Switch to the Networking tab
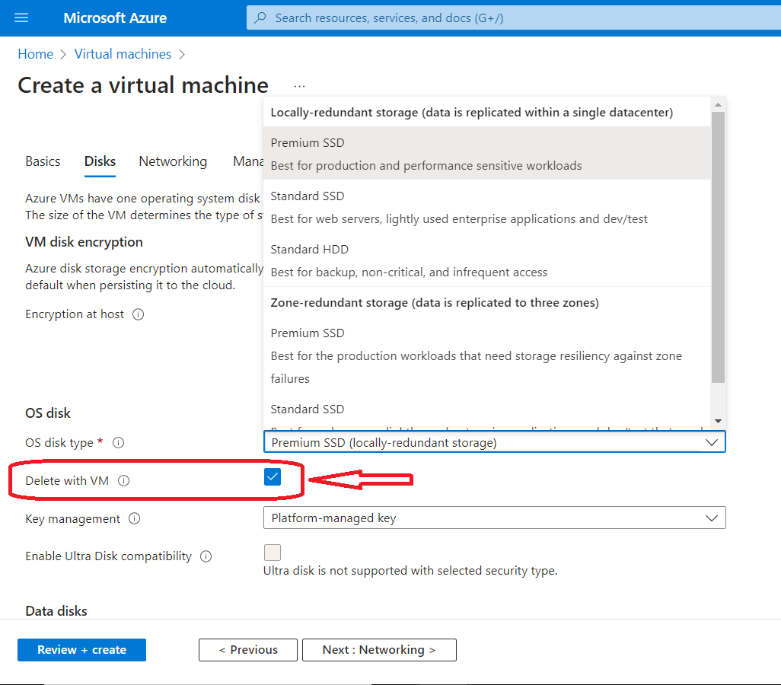781x685 pixels. click(173, 161)
